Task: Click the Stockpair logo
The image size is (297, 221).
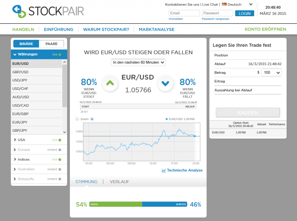Action: (x=48, y=11)
